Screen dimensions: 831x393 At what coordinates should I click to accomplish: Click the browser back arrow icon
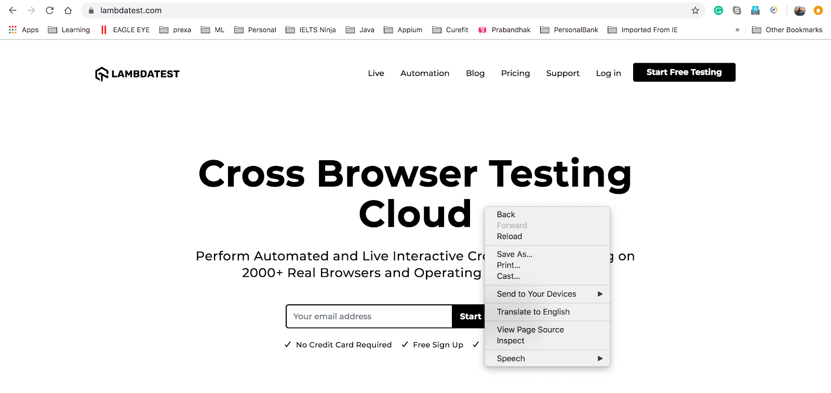[13, 10]
